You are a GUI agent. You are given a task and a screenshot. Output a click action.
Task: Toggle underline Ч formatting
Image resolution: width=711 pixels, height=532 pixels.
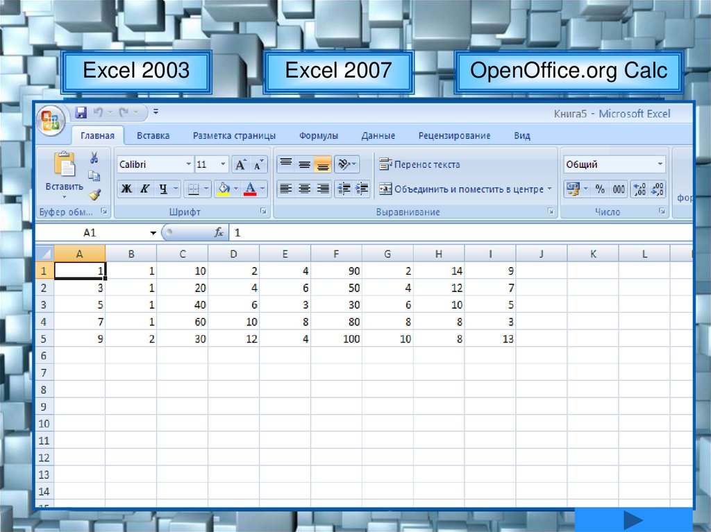point(163,189)
